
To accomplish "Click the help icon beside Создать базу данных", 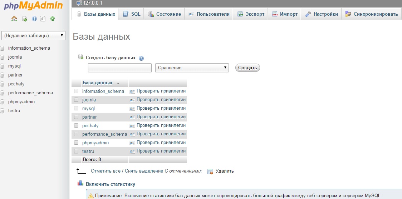I will click(141, 58).
